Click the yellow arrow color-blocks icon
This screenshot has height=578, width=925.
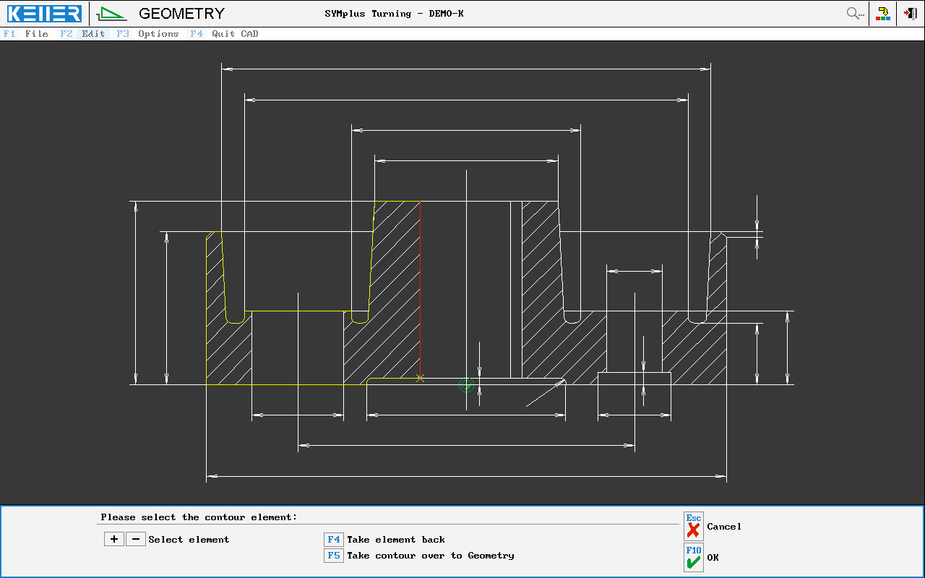click(883, 13)
